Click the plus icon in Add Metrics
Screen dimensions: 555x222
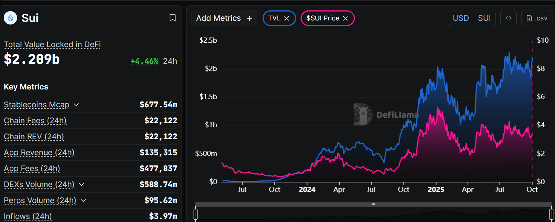250,18
